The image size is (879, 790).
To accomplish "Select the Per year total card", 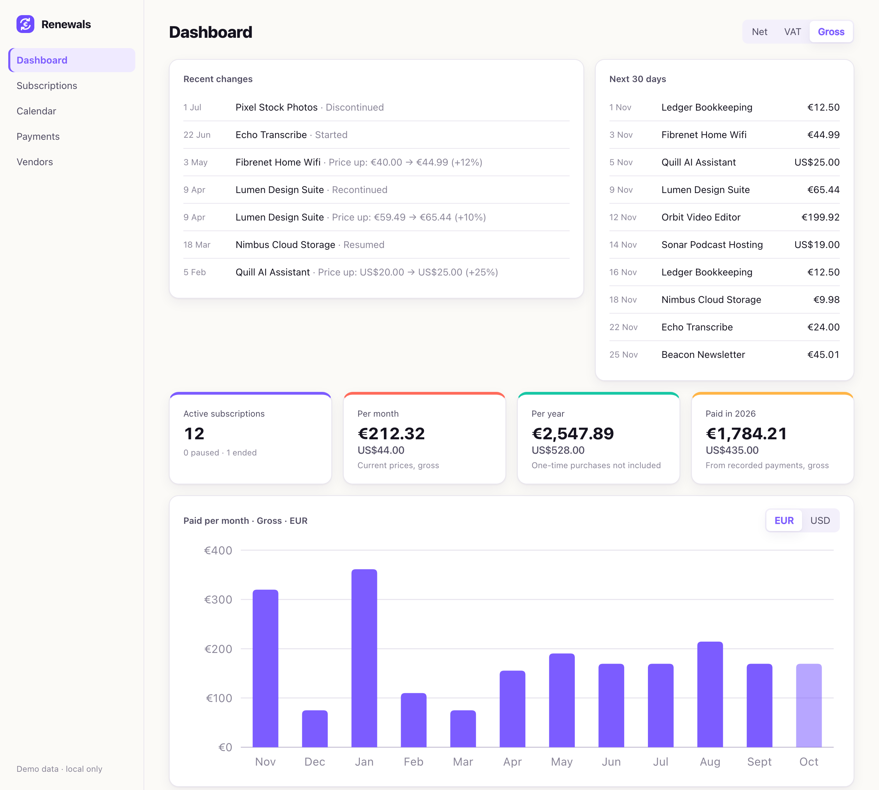I will coord(598,438).
